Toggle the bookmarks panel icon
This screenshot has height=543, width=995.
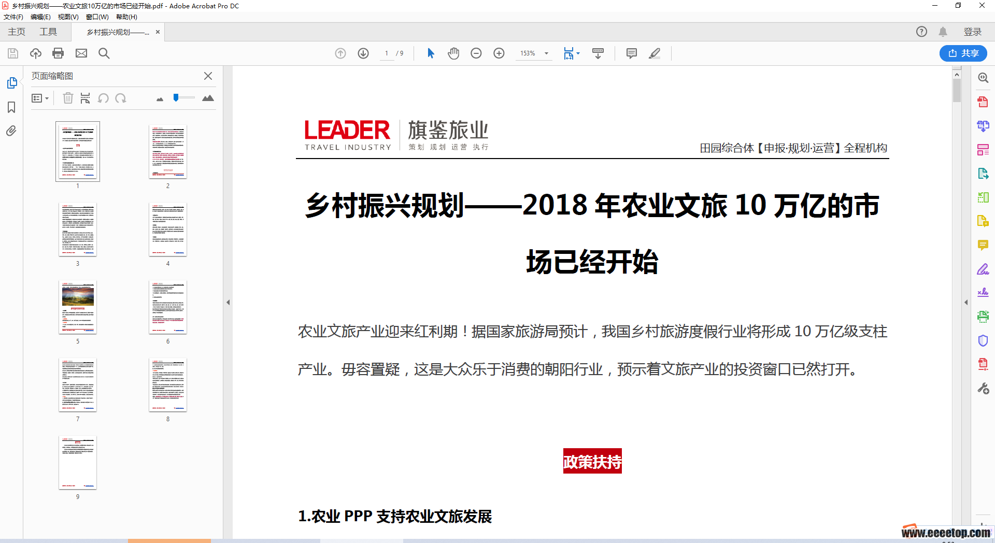pos(11,107)
